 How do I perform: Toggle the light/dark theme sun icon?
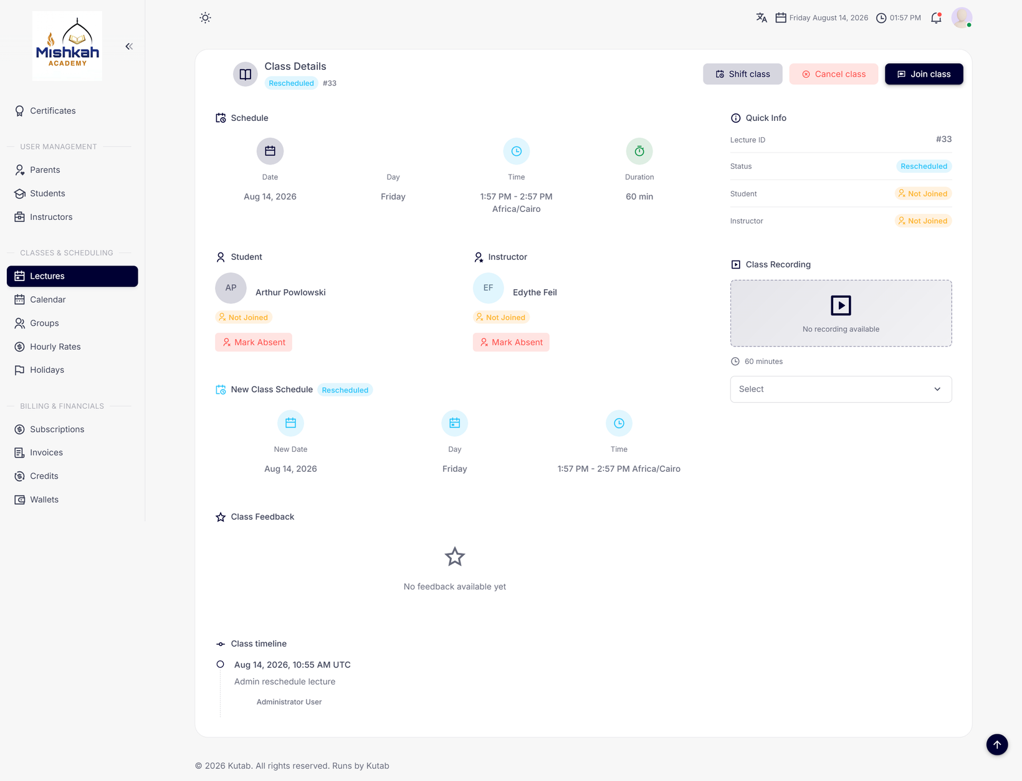tap(205, 18)
